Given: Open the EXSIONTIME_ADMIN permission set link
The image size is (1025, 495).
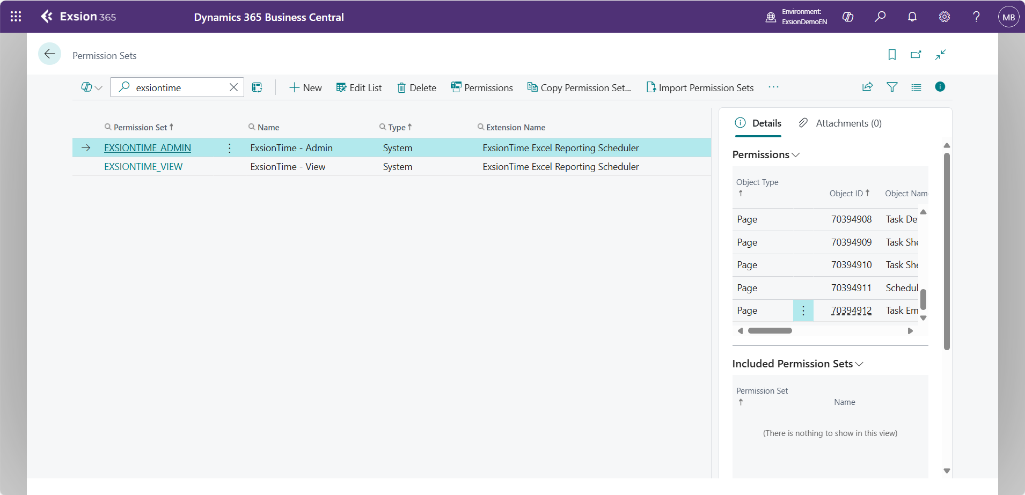Looking at the screenshot, I should 148,148.
